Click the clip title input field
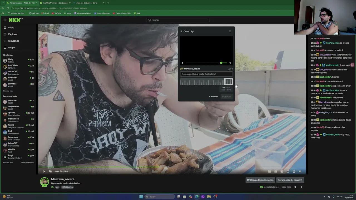Viewport: 356px width, 200px height. pyautogui.click(x=206, y=74)
